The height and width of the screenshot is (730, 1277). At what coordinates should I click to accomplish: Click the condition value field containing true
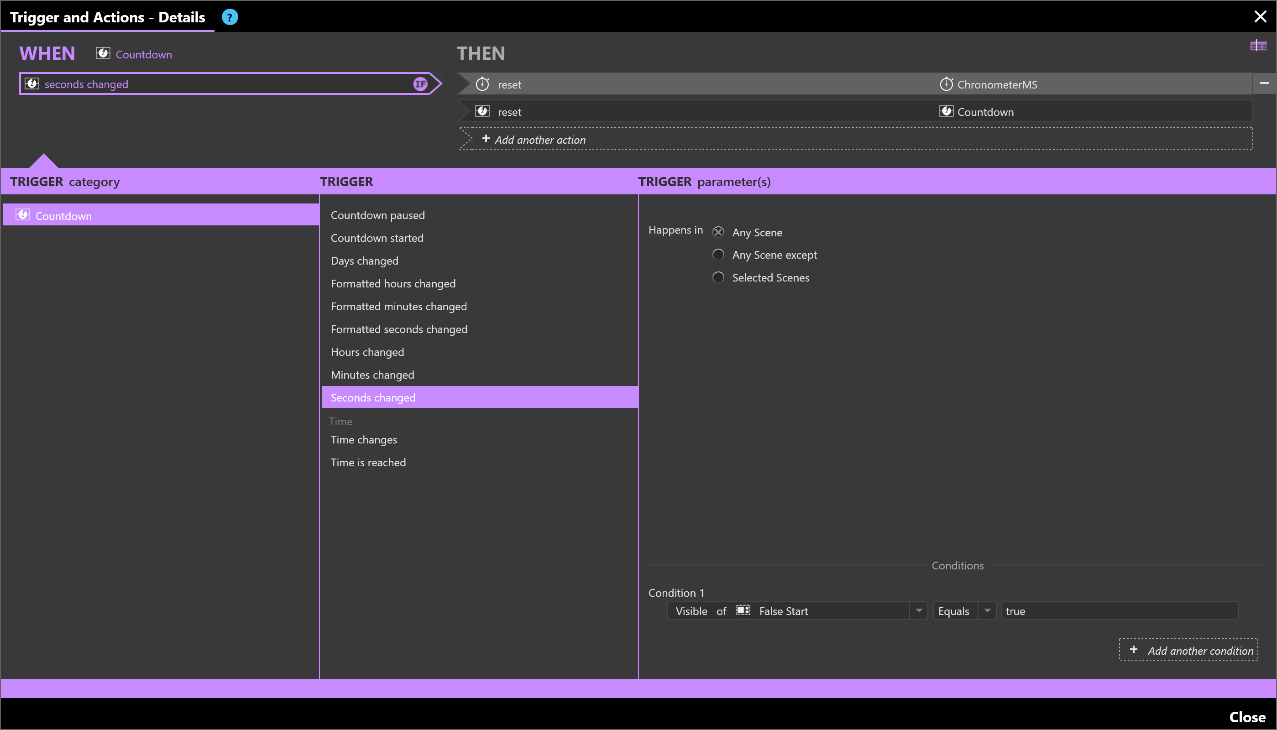click(x=1120, y=610)
